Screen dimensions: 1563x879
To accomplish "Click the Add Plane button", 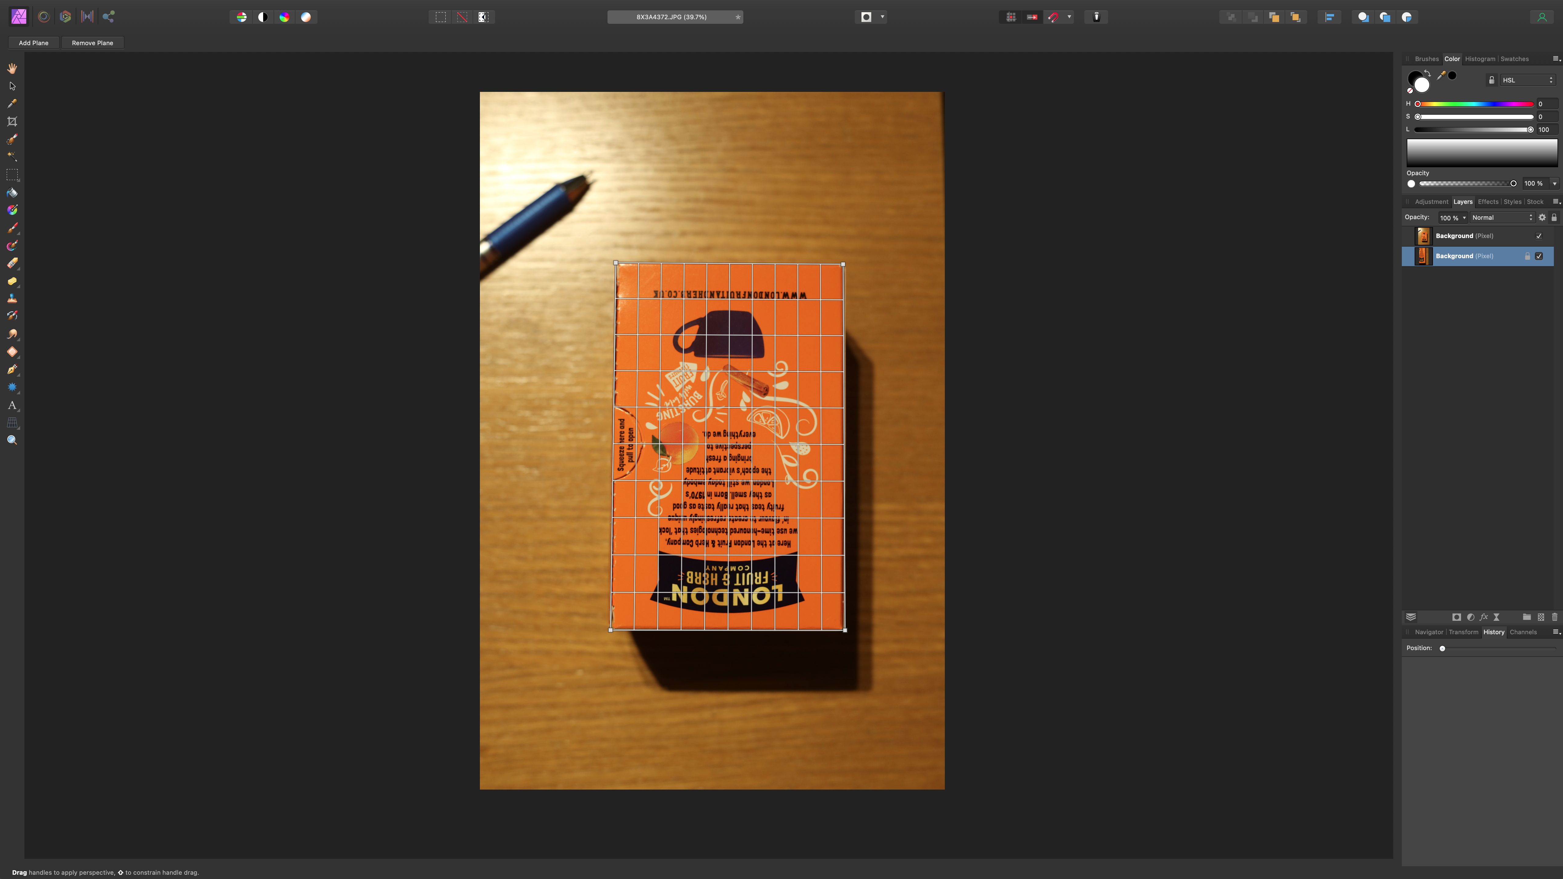I will point(33,42).
